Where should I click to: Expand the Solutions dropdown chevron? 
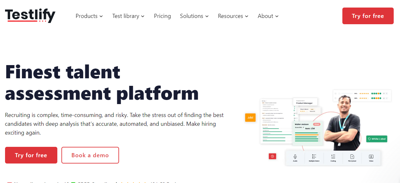(x=207, y=16)
